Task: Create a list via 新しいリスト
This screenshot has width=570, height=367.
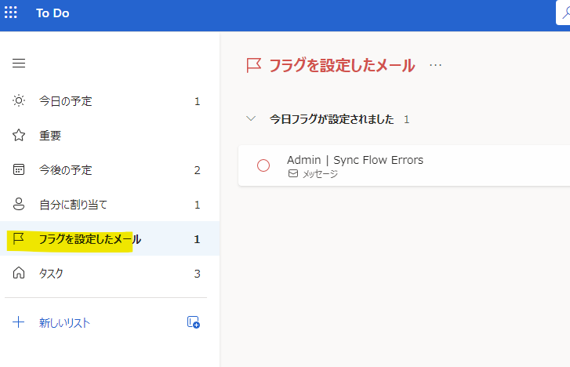Action: pyautogui.click(x=64, y=322)
